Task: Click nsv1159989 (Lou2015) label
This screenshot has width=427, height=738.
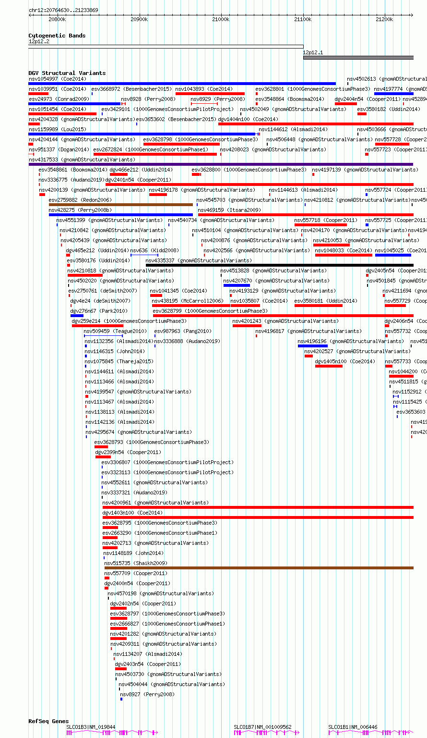Action: tap(58, 129)
